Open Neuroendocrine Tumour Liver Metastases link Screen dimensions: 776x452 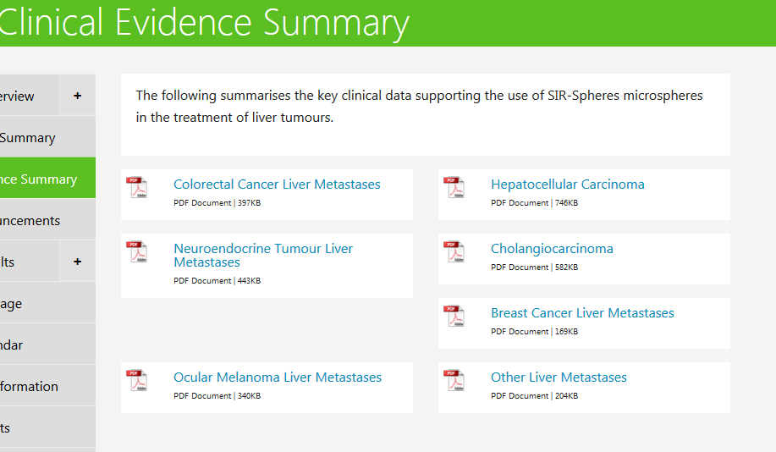263,255
